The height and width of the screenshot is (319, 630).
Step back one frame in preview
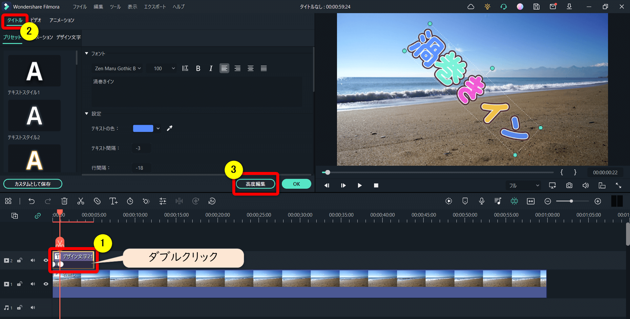click(327, 185)
